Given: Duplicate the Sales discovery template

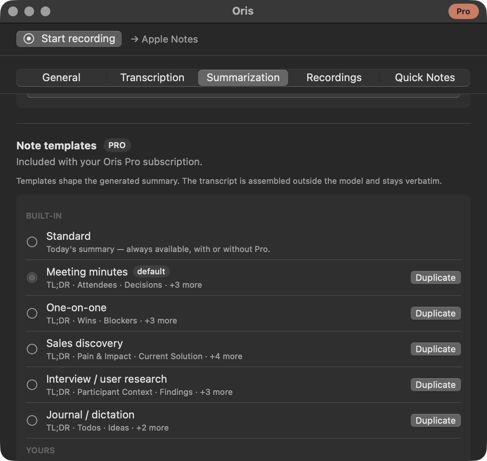Looking at the screenshot, I should [x=435, y=349].
